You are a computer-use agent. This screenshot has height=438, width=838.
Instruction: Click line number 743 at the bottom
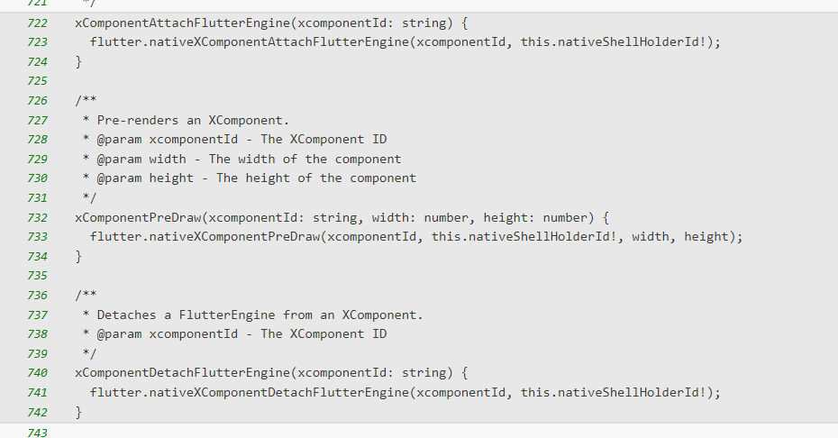click(x=37, y=432)
